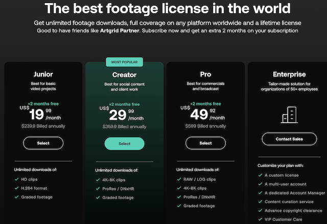Click checkmark beside Content curation service
327x224 pixels.
260,202
